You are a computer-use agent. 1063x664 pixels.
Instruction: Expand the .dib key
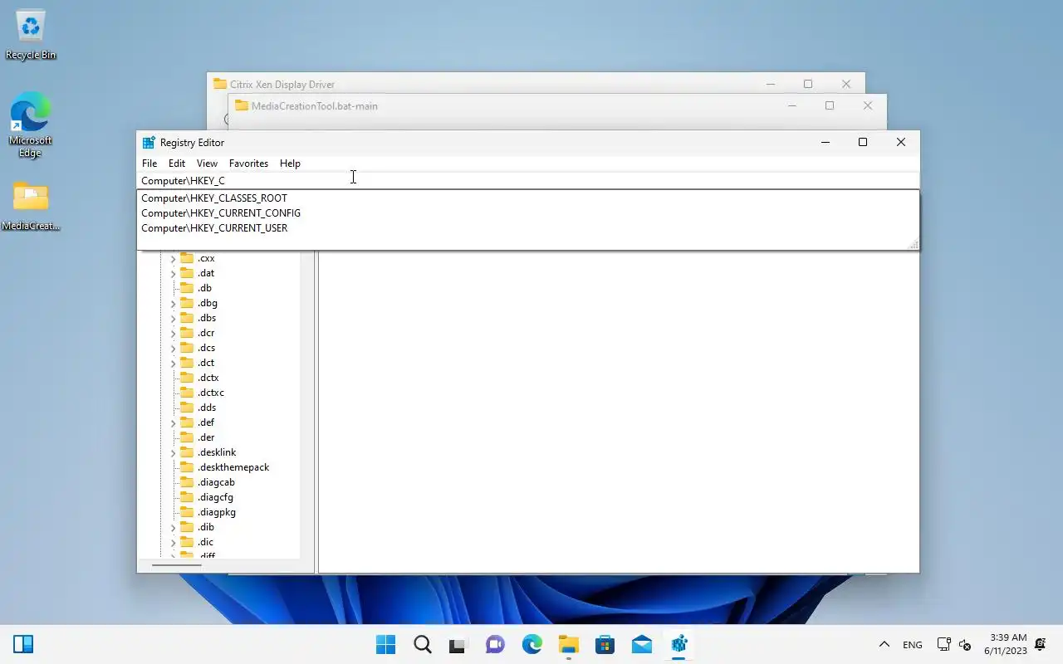tap(174, 528)
